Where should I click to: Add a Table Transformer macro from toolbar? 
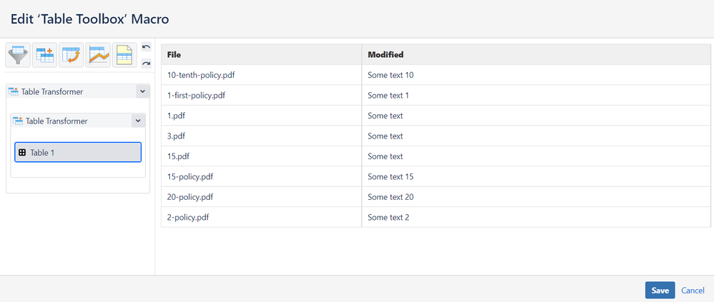click(45, 55)
